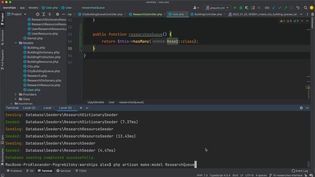Open Database side panel

tap(313, 21)
